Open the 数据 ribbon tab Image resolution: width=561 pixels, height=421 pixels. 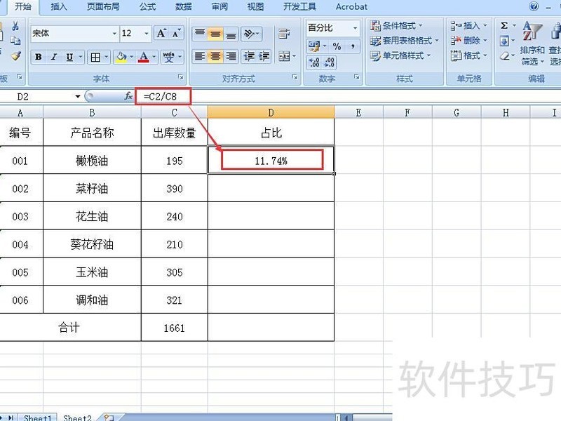click(182, 7)
